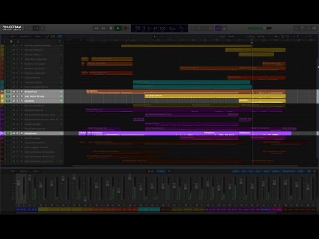The height and width of the screenshot is (239, 319).
Task: Click the Swing Piano track icon
Action: click(x=8, y=92)
